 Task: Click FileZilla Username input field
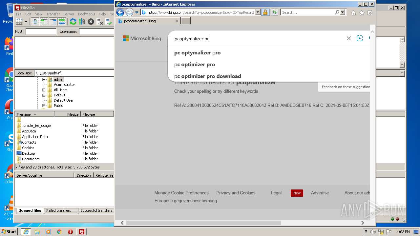(x=96, y=31)
